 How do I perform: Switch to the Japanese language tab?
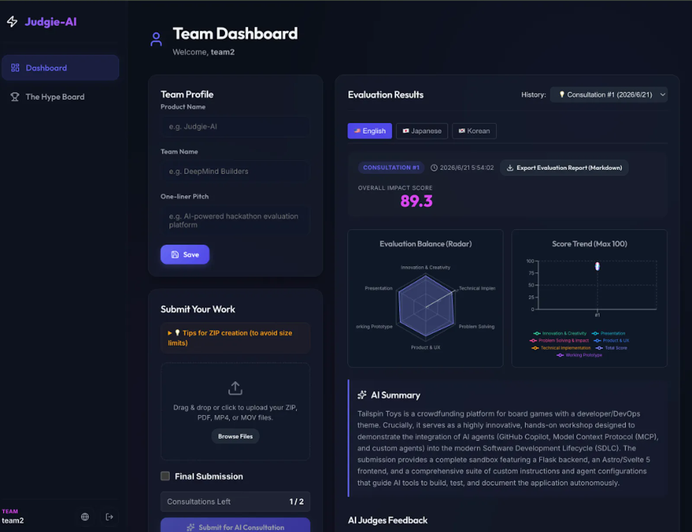tap(422, 131)
